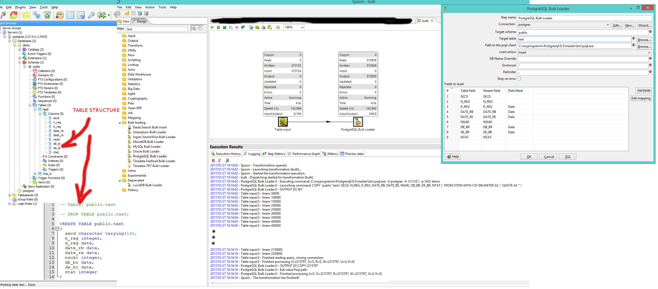Click the pgAdmin refresh icon
The height and width of the screenshot is (289, 658).
(14, 15)
